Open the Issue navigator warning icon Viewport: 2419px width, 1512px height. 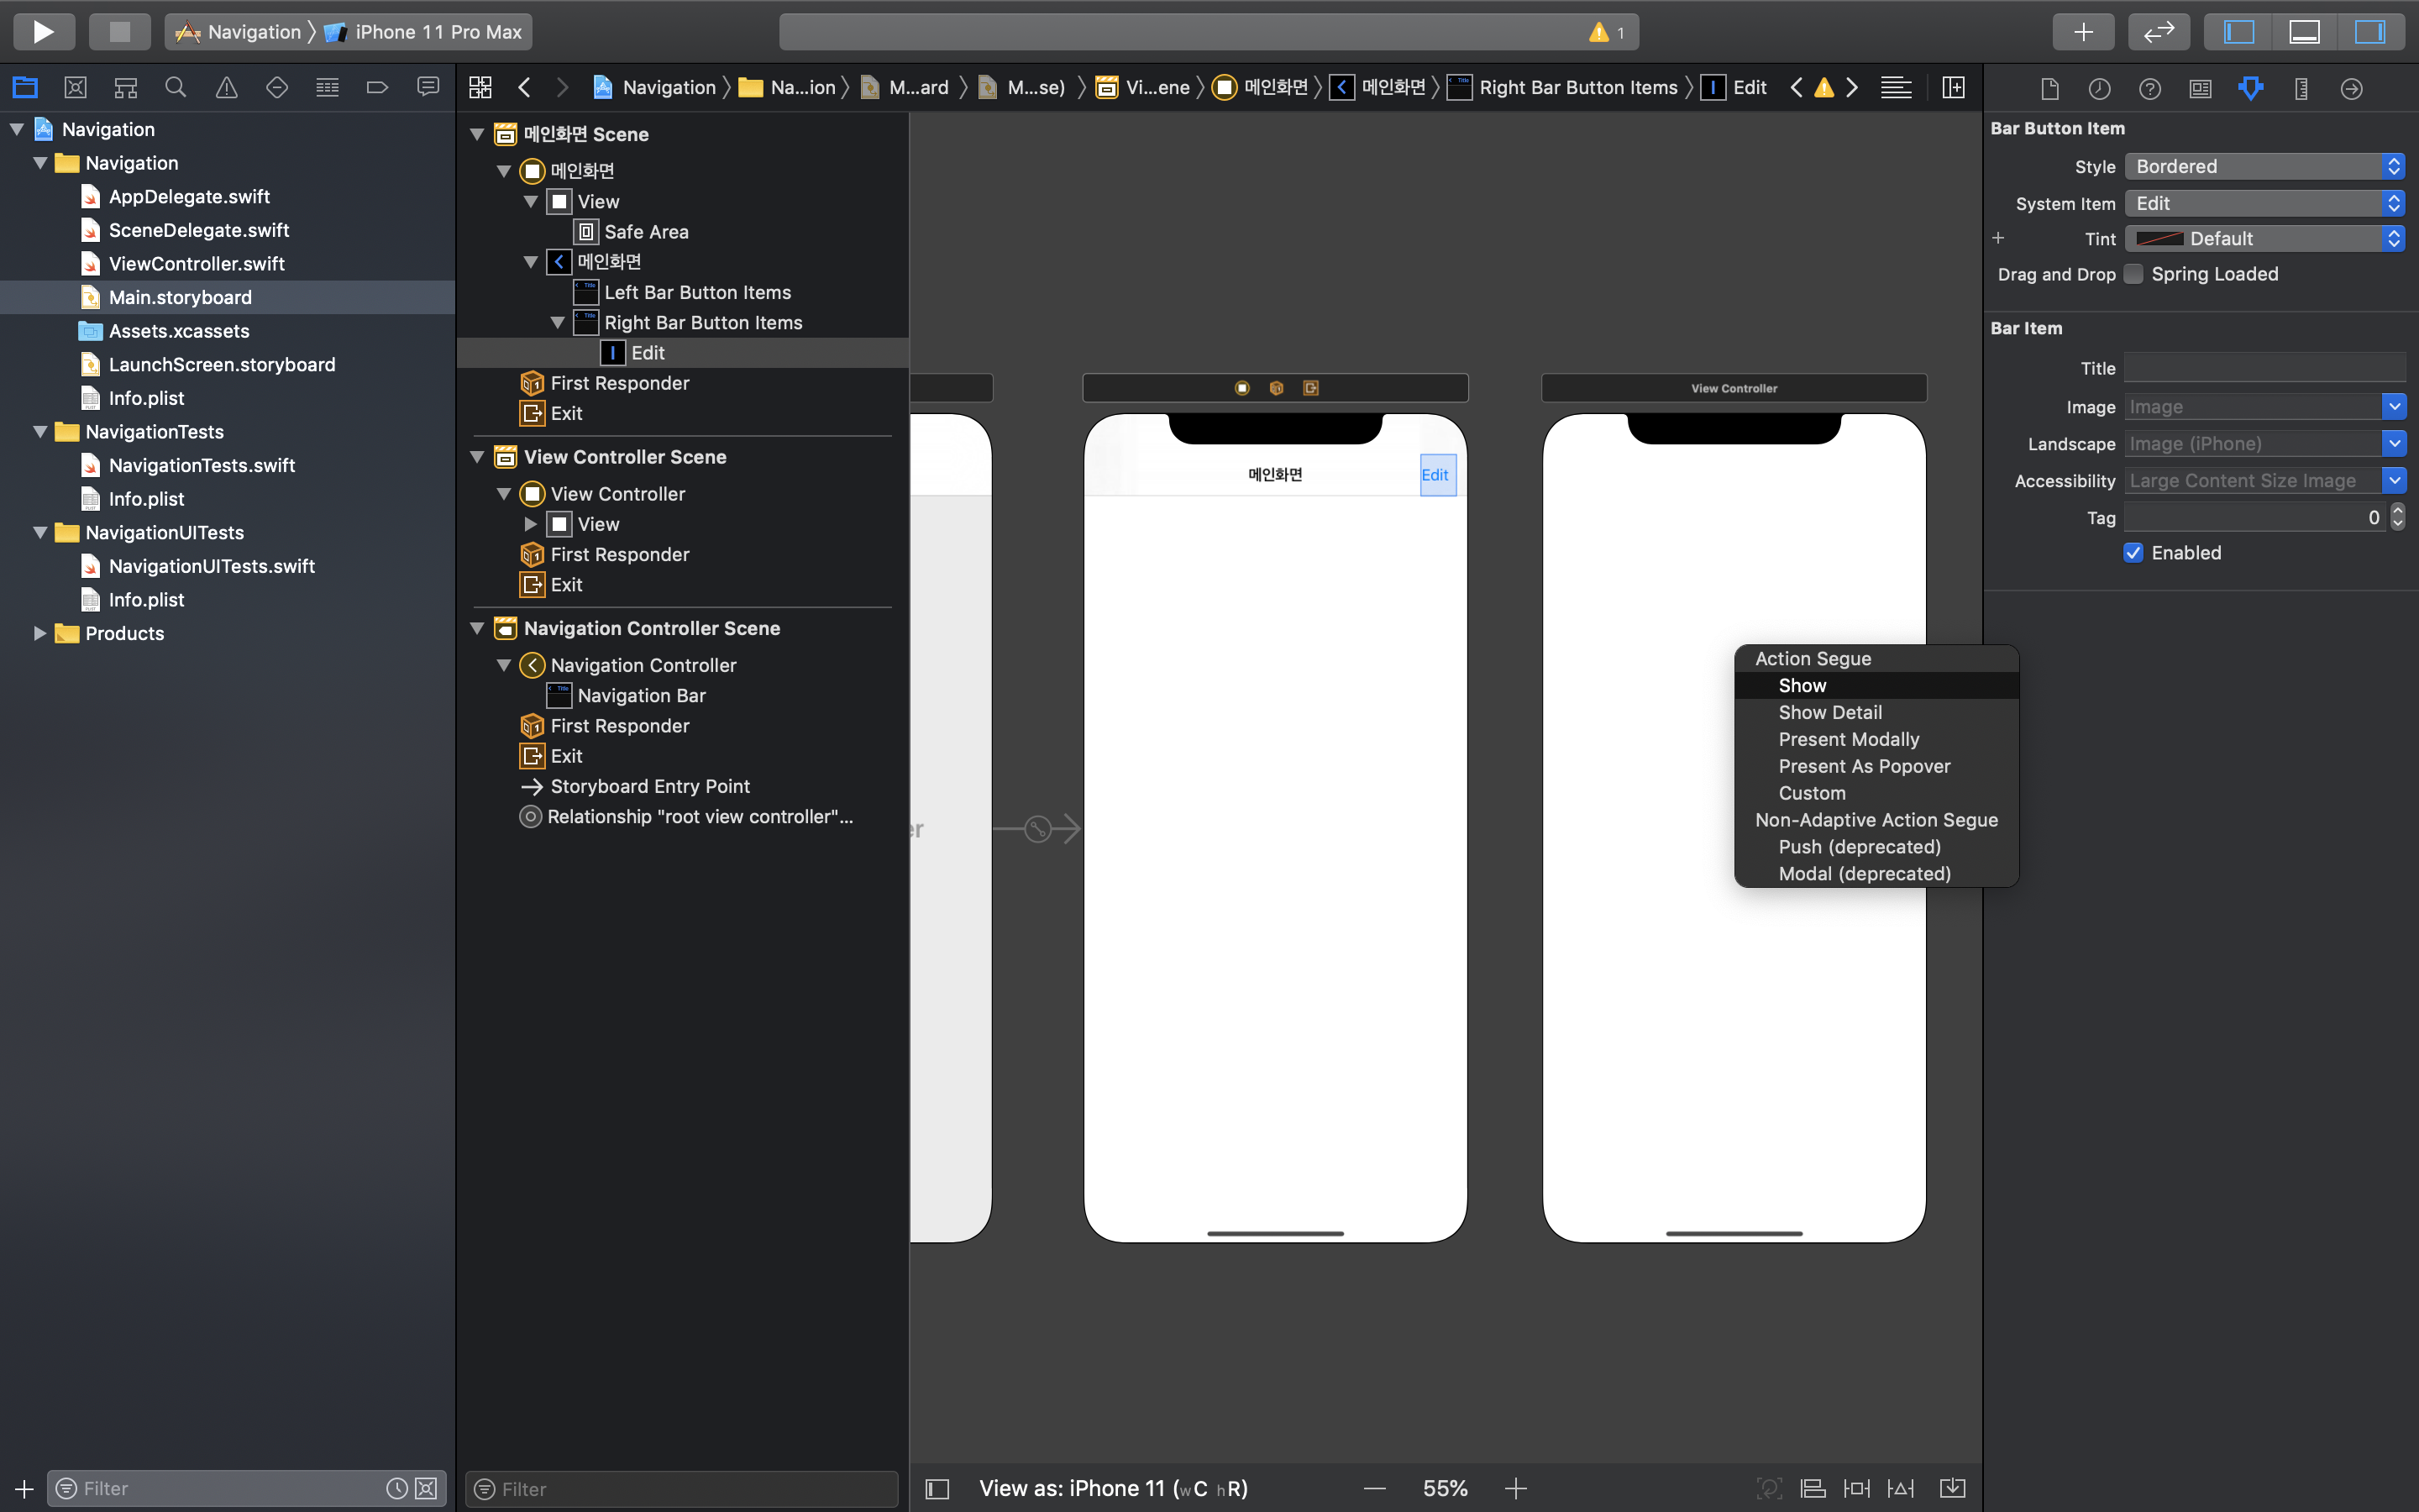227,88
